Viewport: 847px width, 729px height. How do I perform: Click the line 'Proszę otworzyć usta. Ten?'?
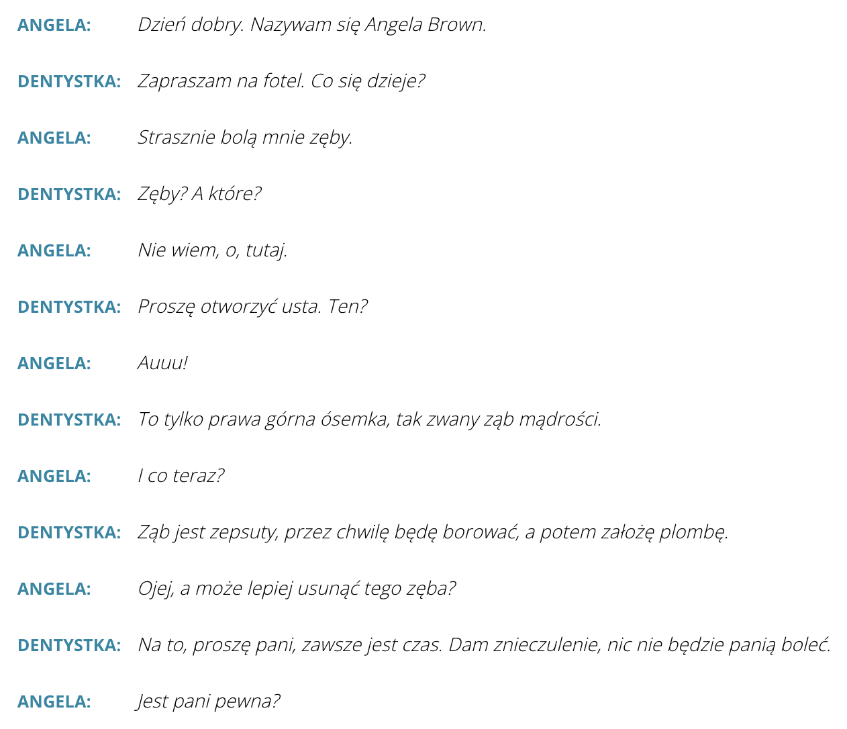pyautogui.click(x=252, y=307)
